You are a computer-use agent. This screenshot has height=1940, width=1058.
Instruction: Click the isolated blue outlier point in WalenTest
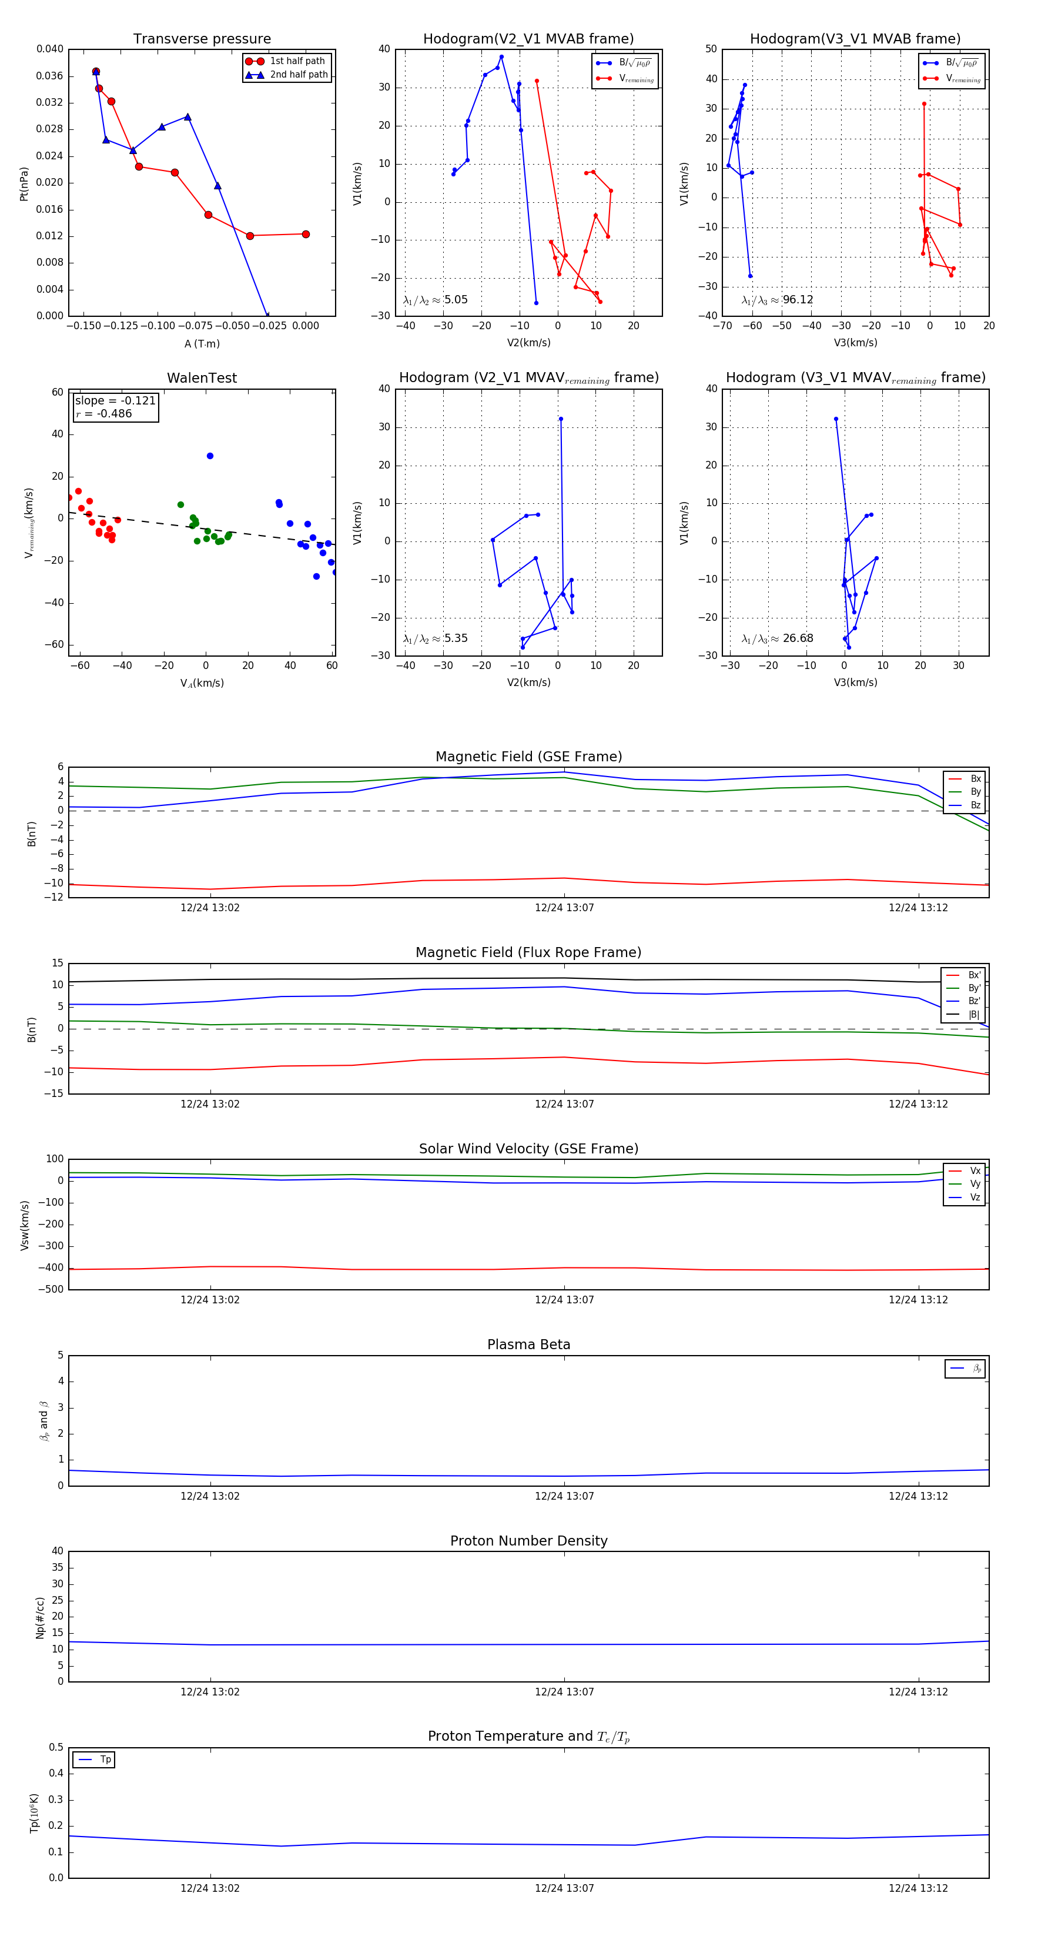(210, 456)
